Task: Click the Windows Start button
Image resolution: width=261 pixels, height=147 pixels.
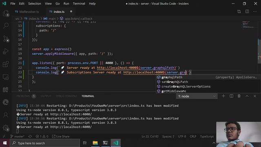Action: 5,143
